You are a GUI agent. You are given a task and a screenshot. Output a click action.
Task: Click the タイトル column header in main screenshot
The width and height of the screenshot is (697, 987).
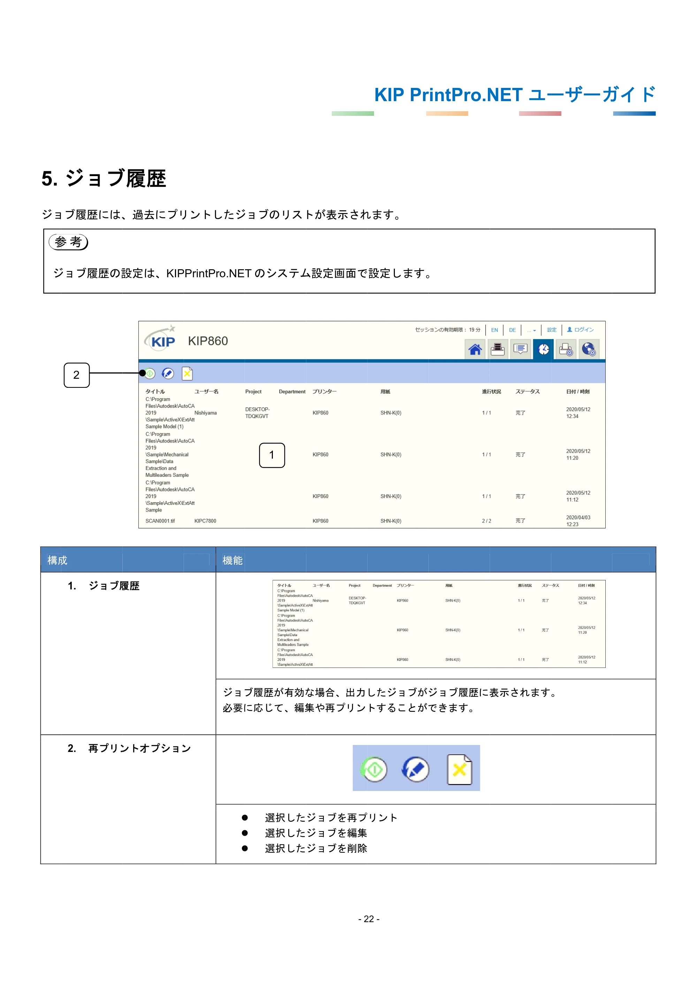(x=155, y=392)
